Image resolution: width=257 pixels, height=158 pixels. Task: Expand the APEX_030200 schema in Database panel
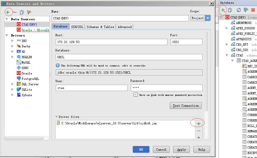tap(227, 28)
